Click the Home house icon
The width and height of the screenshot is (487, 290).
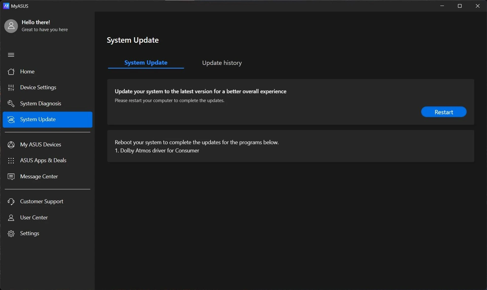tap(11, 72)
